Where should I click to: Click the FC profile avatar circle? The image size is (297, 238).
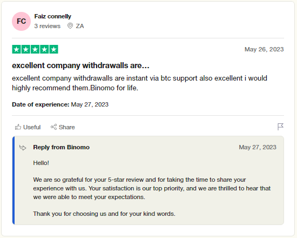tap(21, 21)
